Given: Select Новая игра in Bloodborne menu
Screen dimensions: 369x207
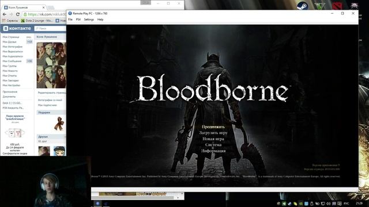Looking at the screenshot, I should [x=213, y=139].
